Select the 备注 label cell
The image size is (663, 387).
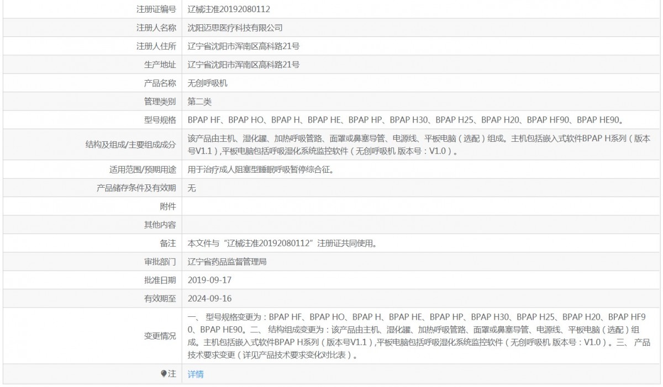pos(92,243)
